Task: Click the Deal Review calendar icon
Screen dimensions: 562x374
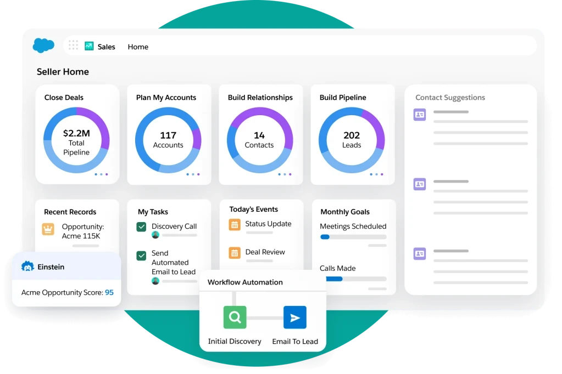Action: click(235, 252)
